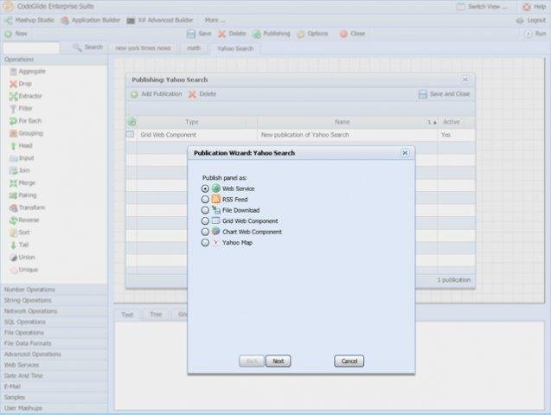
Task: Click the Search button
Action: point(88,48)
